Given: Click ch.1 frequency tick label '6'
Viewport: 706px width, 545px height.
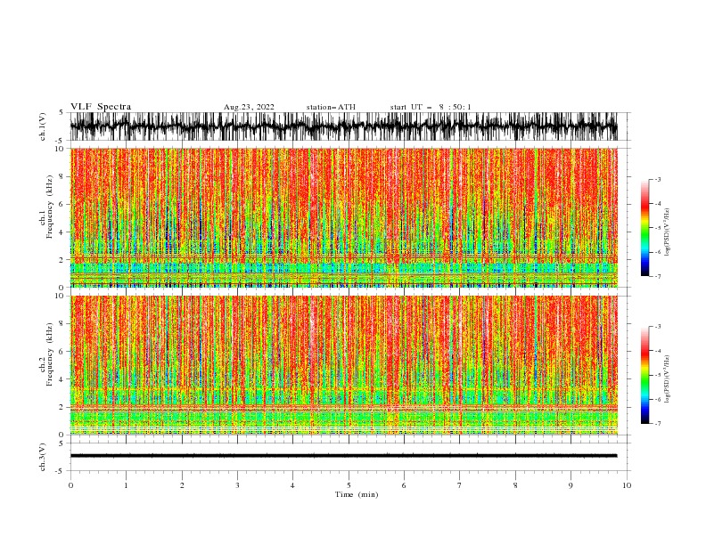Looking at the screenshot, I should pos(62,204).
